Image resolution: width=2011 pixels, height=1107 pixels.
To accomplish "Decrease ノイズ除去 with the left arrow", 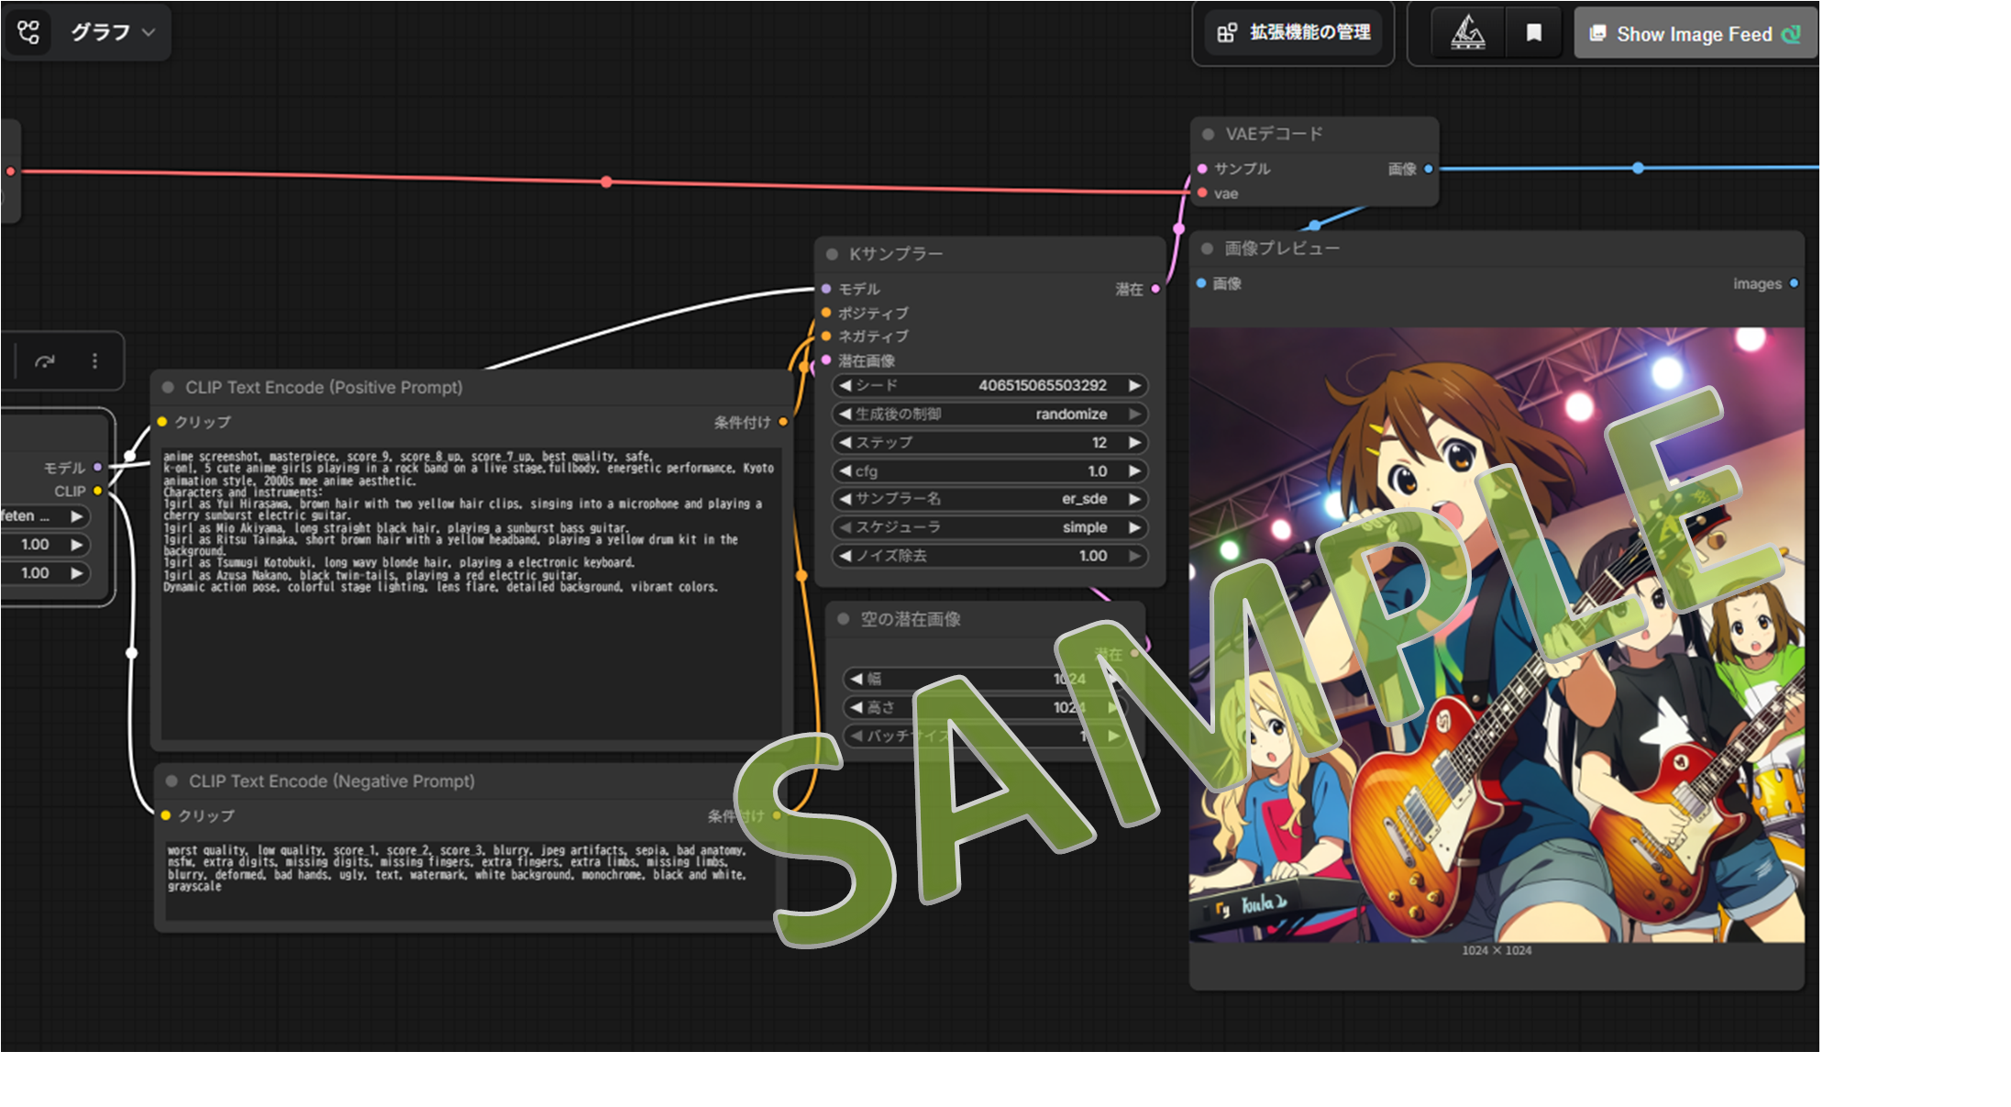I will click(845, 557).
